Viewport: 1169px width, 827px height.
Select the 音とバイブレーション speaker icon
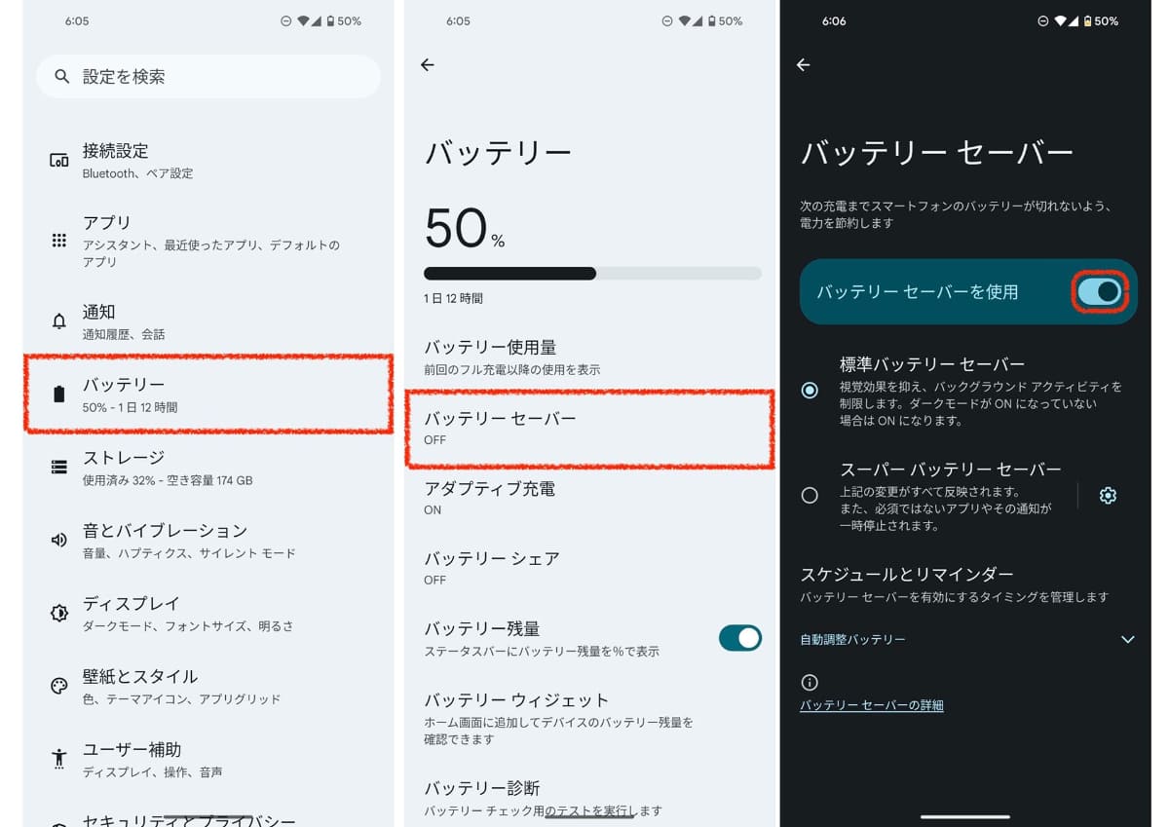coord(60,539)
